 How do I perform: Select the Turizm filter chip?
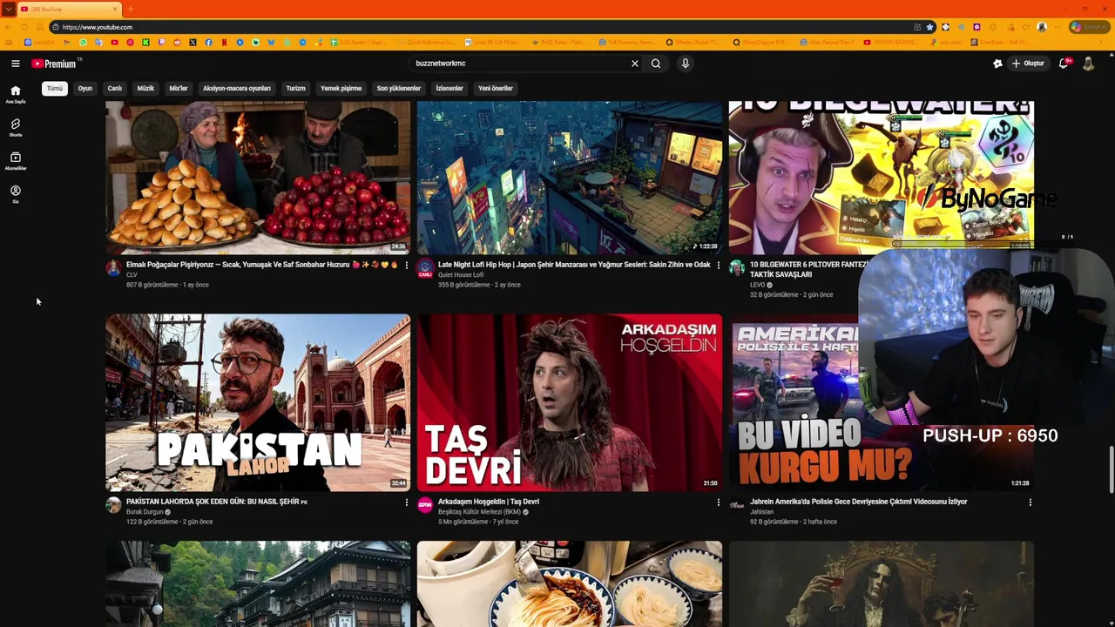[x=296, y=88]
